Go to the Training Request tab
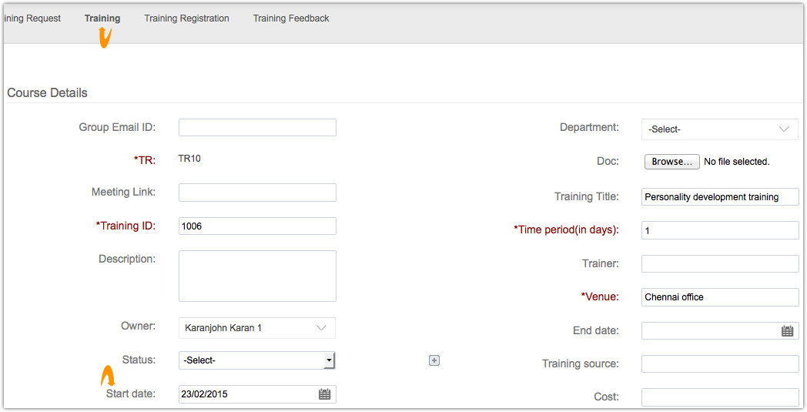Screen dimensions: 807x412 [x=32, y=18]
